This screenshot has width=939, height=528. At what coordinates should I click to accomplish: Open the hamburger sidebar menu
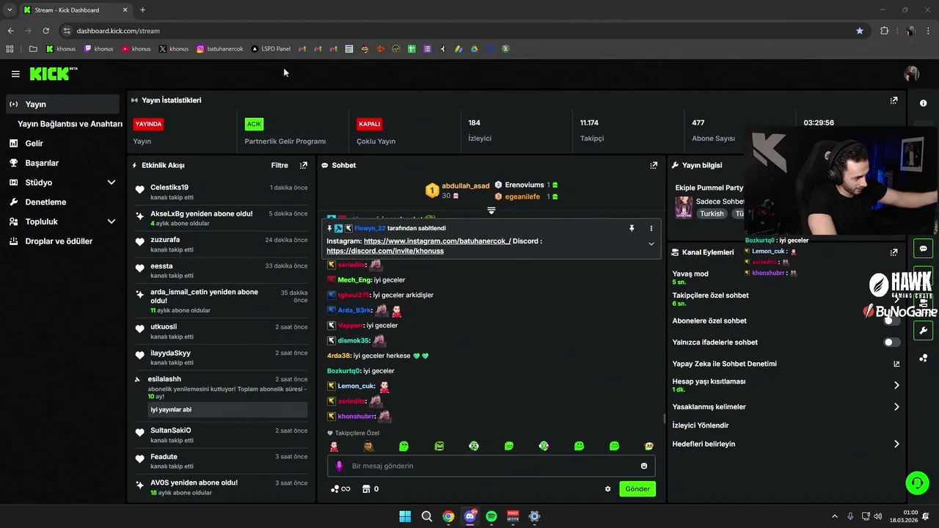coord(15,73)
